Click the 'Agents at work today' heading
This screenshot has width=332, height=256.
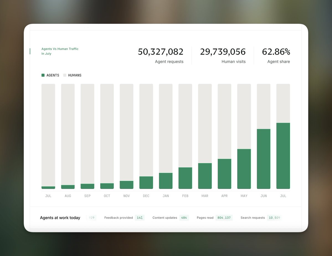pos(60,218)
